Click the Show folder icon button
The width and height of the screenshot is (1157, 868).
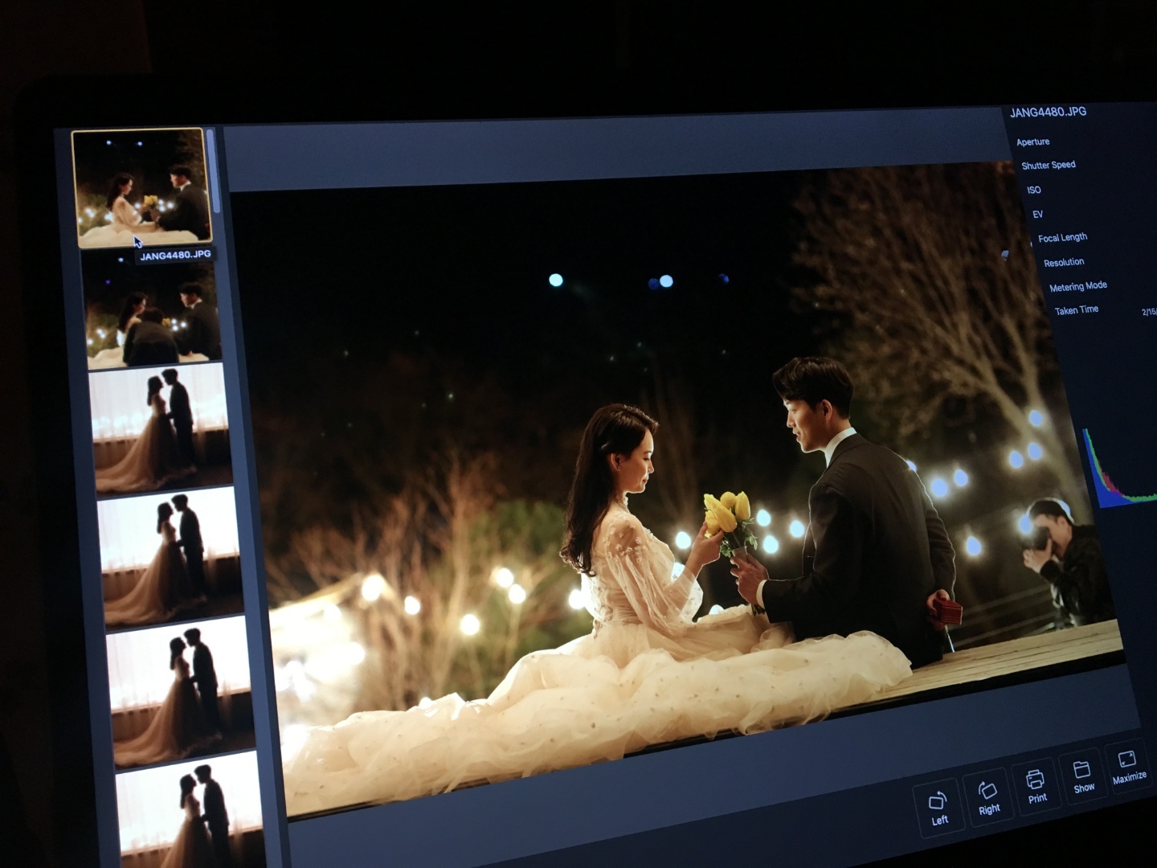point(1083,776)
